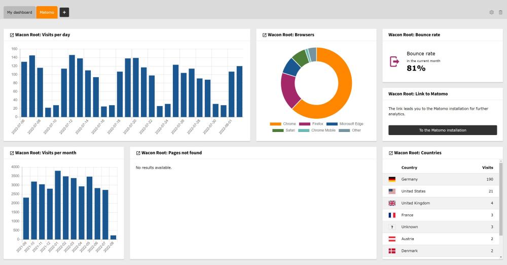Click the Wacon Root: Bounce rate title
507x265 pixels.
click(x=414, y=35)
